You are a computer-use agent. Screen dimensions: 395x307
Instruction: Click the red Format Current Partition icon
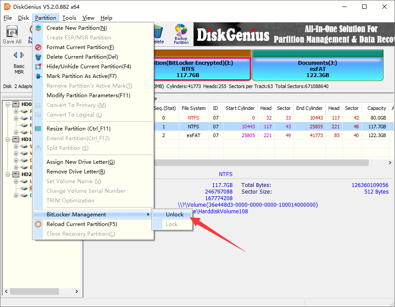click(38, 47)
